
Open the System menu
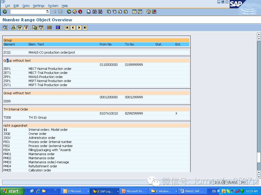[53, 6]
